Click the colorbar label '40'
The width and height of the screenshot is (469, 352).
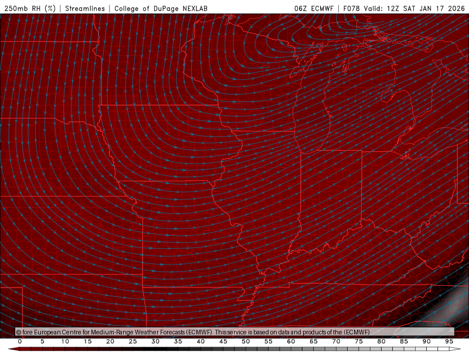[x=200, y=341]
